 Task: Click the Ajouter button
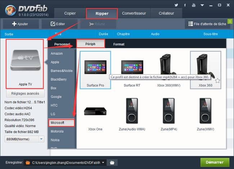click(x=21, y=24)
